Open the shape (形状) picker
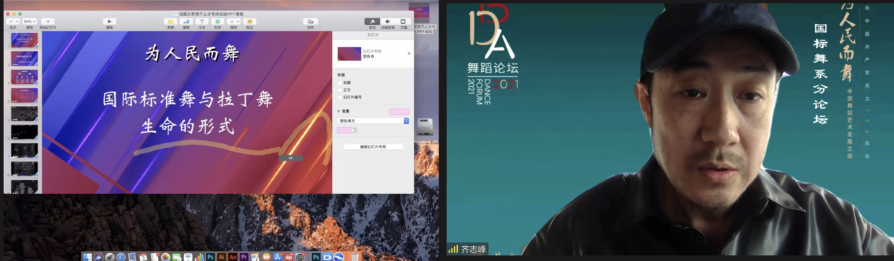This screenshot has height=261, width=894. (218, 21)
